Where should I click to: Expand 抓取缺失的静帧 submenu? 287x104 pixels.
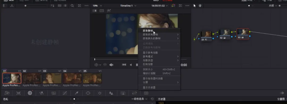tap(159, 38)
